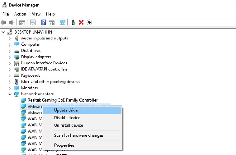Click the Keyboards category icon

point(16,75)
